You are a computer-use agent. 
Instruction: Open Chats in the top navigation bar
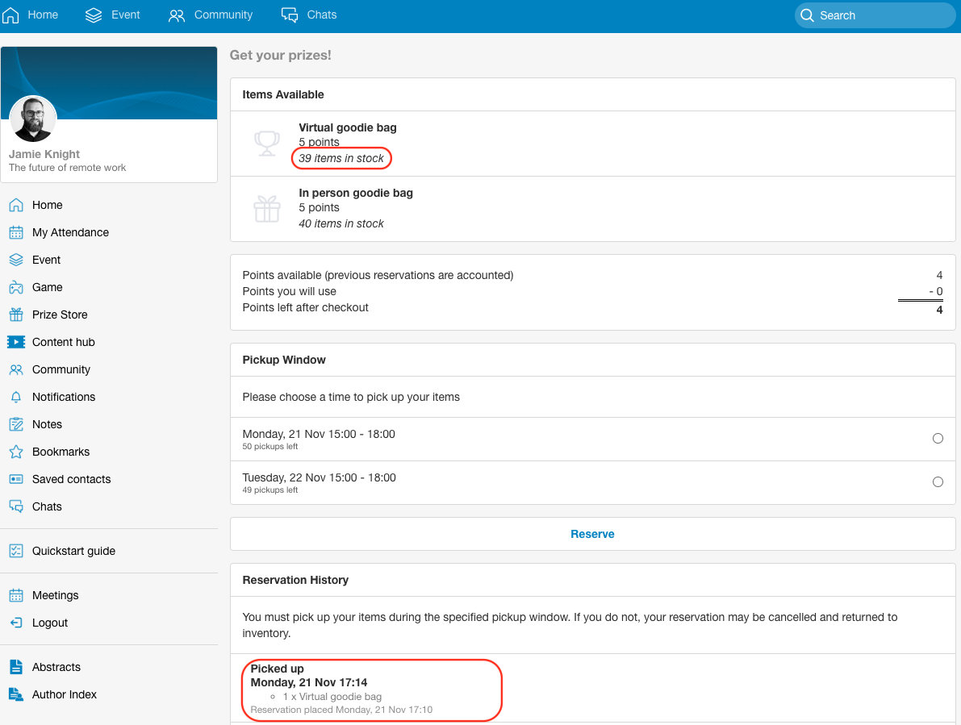tap(309, 15)
